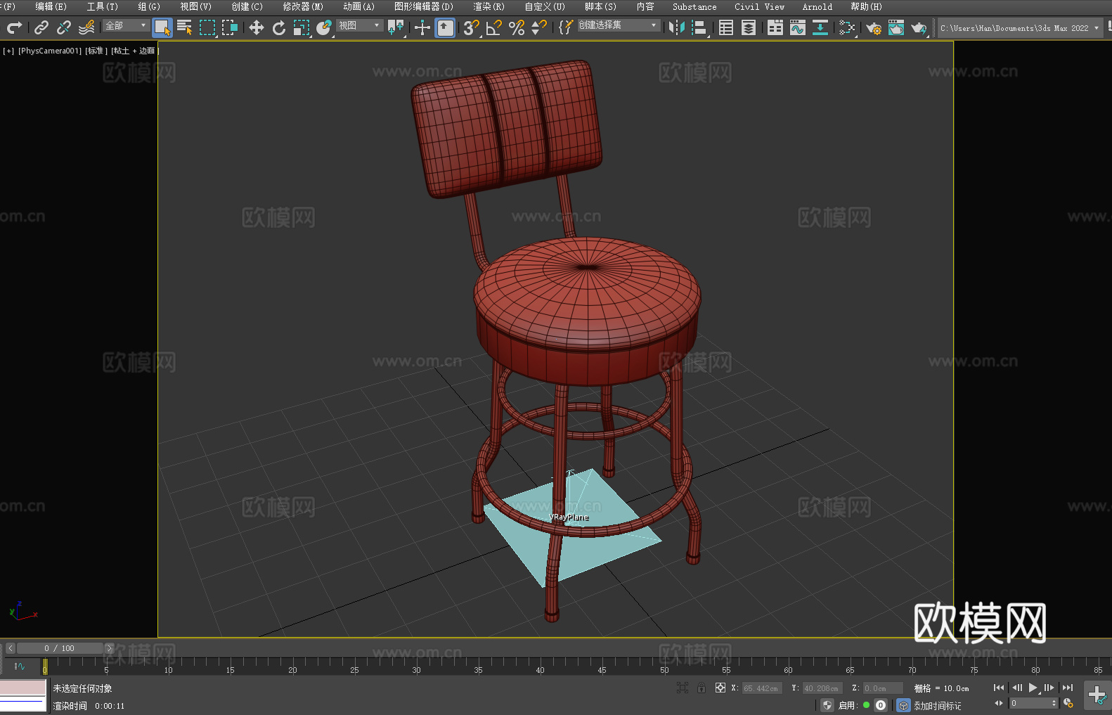This screenshot has width=1112, height=715.
Task: Click the Render Production teapot icon
Action: 919,27
